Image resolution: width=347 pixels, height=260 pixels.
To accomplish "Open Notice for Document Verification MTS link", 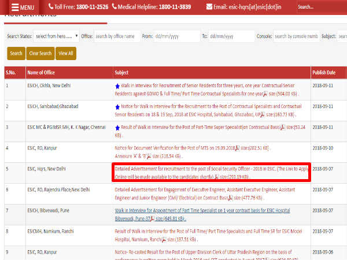I will pyautogui.click(x=175, y=148).
